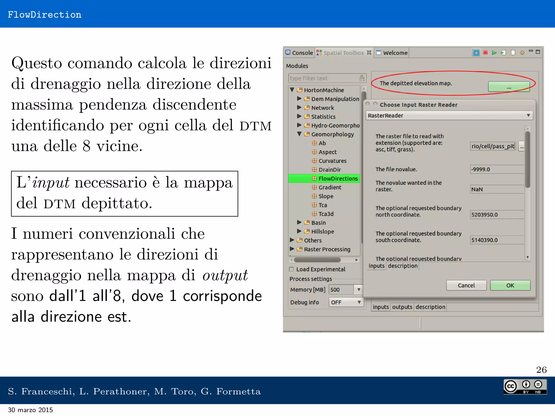
Task: Enable the Load Experimental checkbox
Action: [x=292, y=269]
